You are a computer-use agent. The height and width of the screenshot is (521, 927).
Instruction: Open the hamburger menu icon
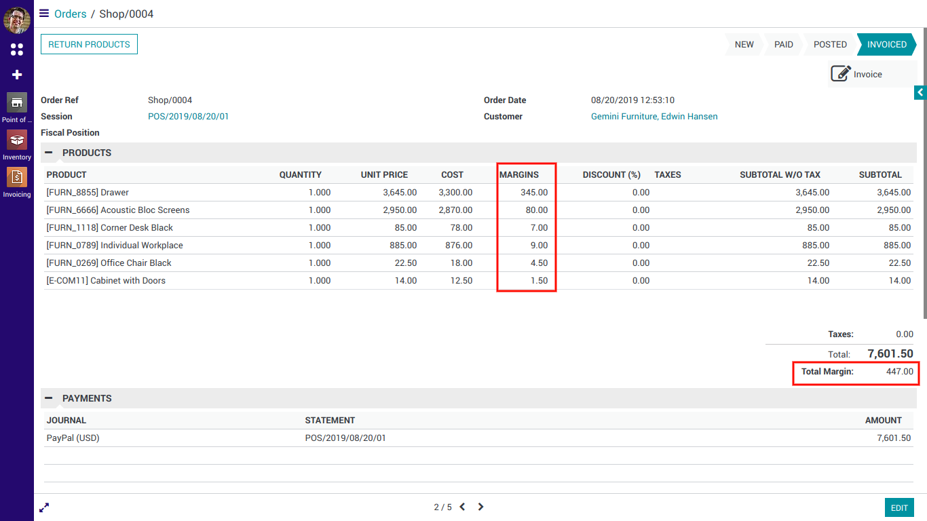pyautogui.click(x=44, y=14)
